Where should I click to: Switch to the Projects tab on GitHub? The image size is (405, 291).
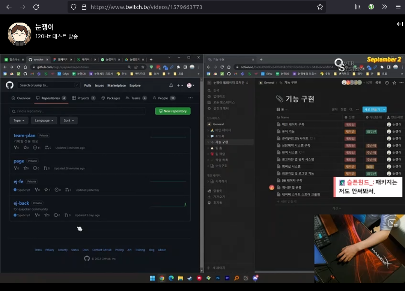(x=83, y=98)
